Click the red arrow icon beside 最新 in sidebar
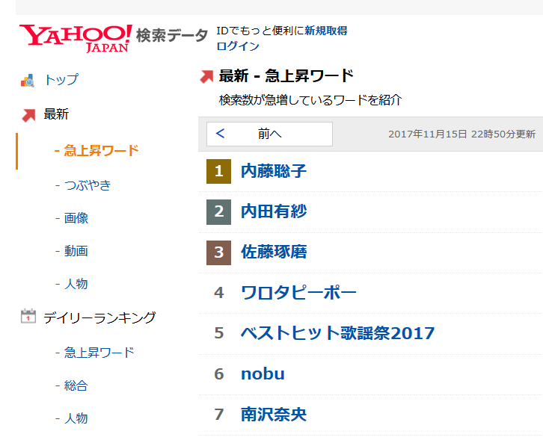Viewport: 543px width, 440px height. [28, 115]
